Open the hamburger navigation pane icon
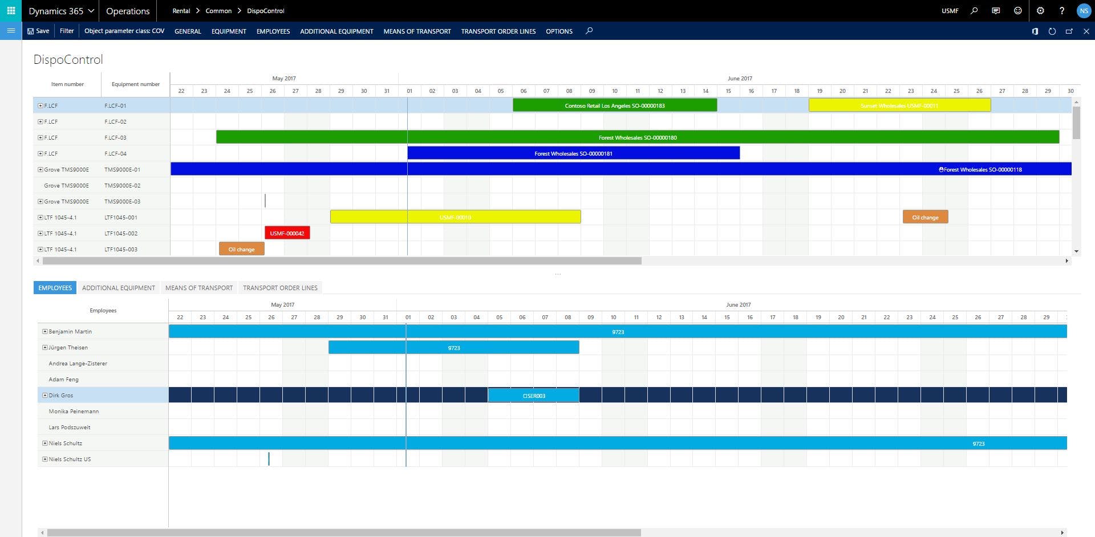The height and width of the screenshot is (537, 1095). tap(11, 31)
